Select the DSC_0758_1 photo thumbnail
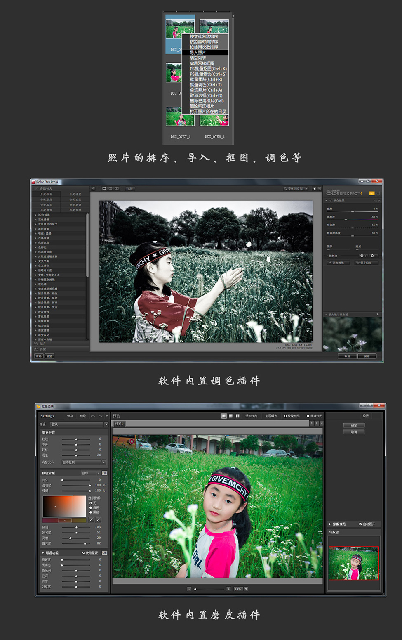Screen dimensions: 402x640 coord(214,120)
